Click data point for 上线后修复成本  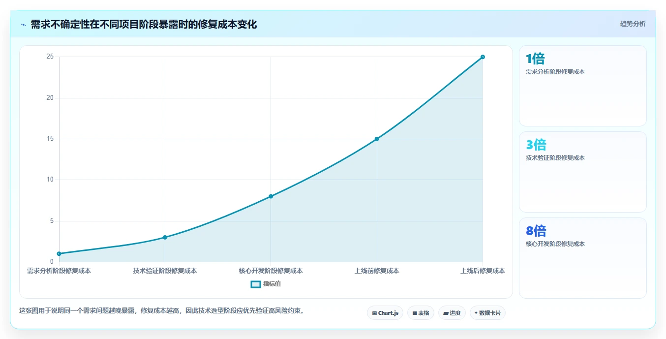[483, 57]
